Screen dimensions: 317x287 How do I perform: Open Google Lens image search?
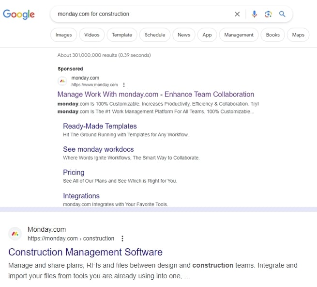click(x=268, y=14)
